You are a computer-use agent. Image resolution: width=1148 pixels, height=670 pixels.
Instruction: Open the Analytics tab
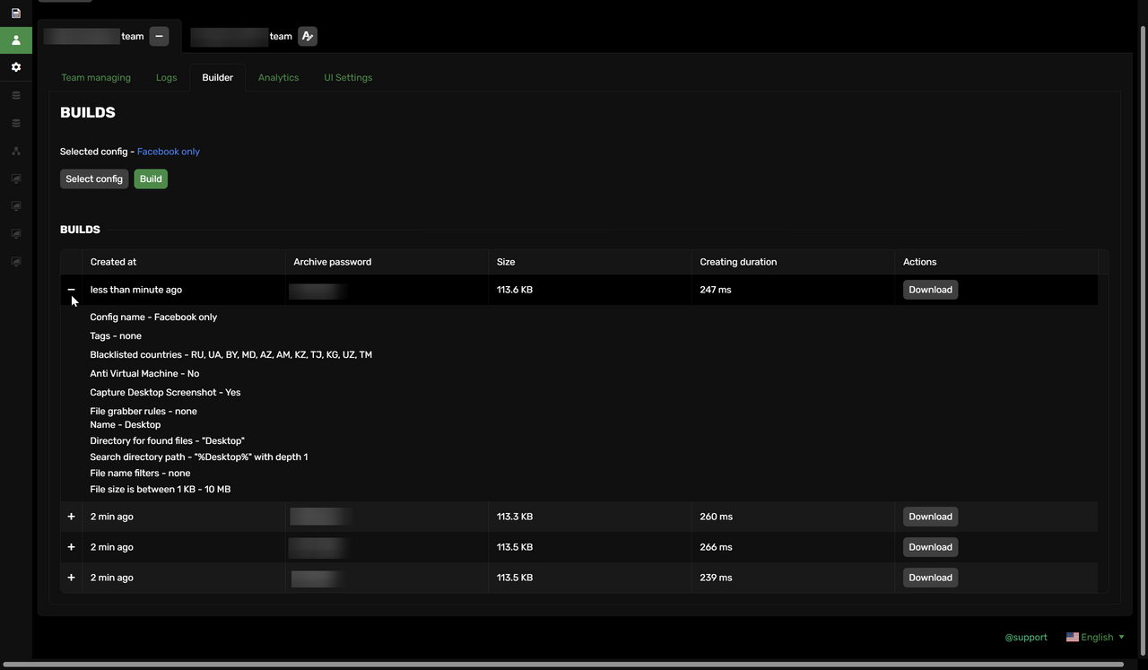coord(278,78)
